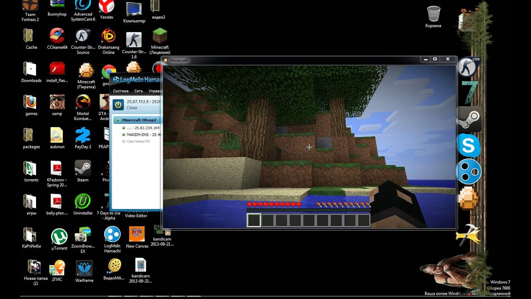Launch the 2ГИС shortcut
This screenshot has height=299, width=531.
point(57,271)
